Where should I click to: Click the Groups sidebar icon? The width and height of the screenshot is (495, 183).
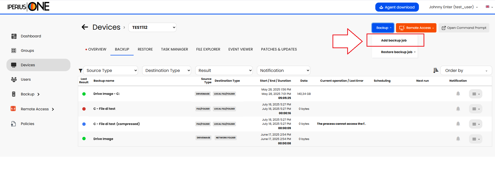14,51
